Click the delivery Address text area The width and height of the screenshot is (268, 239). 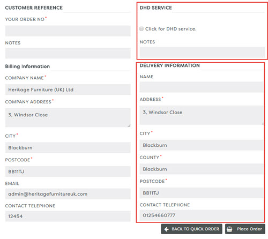pyautogui.click(x=202, y=115)
